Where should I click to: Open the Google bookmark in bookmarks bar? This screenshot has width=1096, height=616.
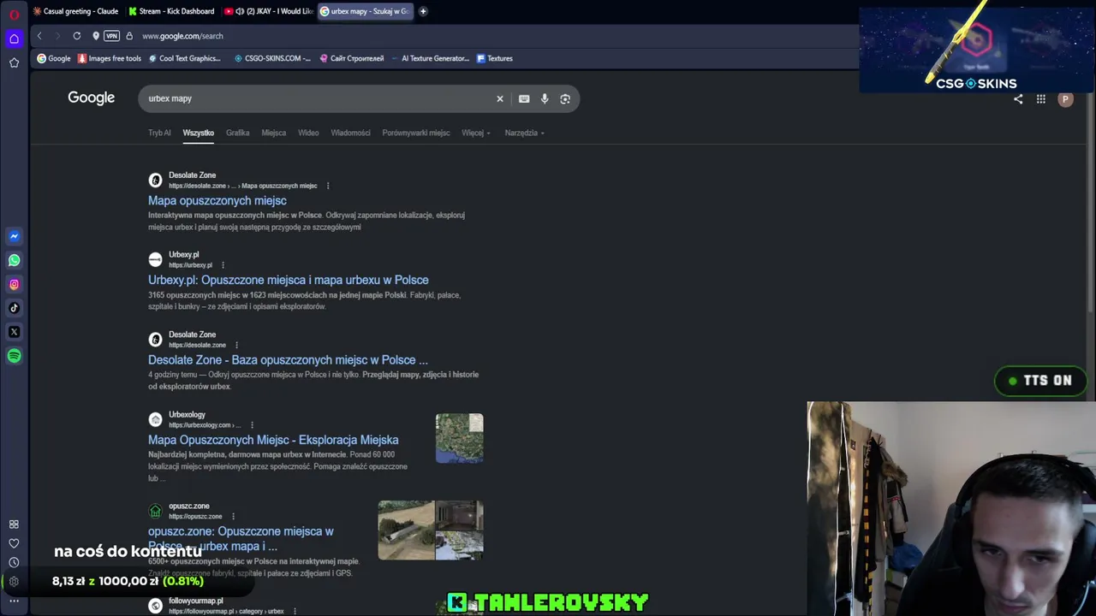(x=53, y=58)
